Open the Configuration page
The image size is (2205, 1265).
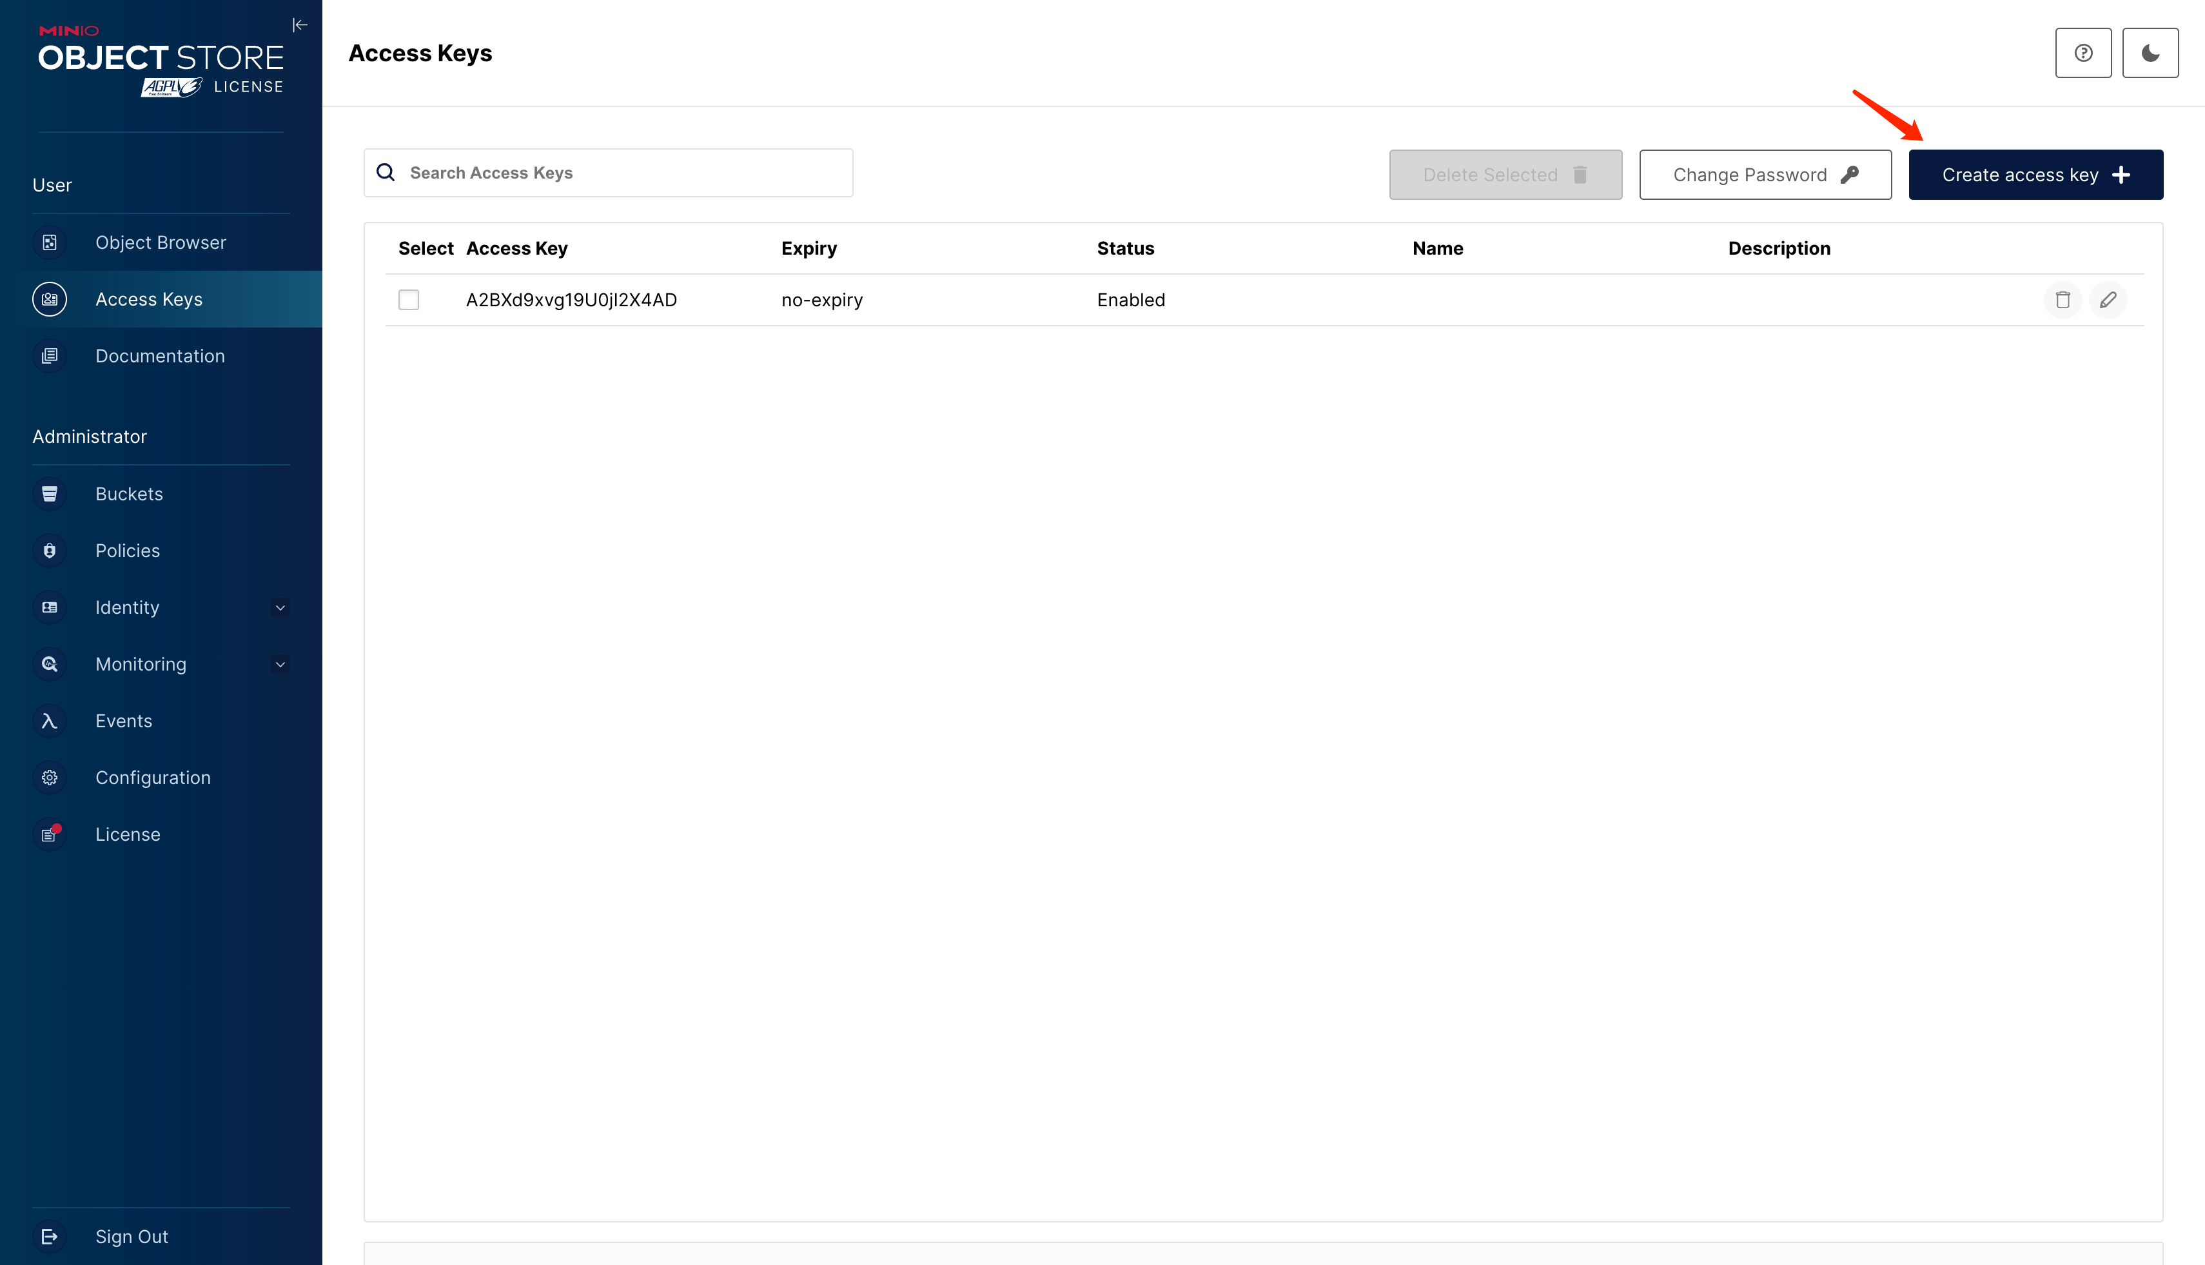161,778
